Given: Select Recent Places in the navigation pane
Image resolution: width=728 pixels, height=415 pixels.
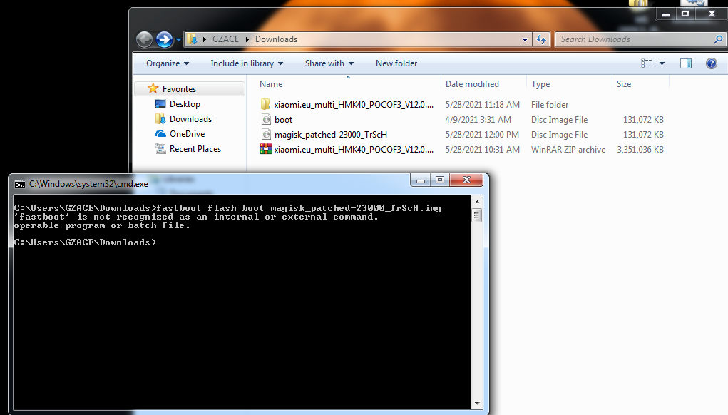Looking at the screenshot, I should pyautogui.click(x=195, y=149).
